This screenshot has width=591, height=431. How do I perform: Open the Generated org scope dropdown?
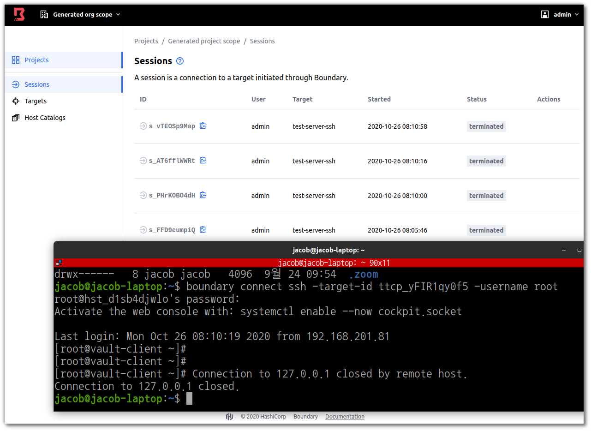(x=80, y=14)
